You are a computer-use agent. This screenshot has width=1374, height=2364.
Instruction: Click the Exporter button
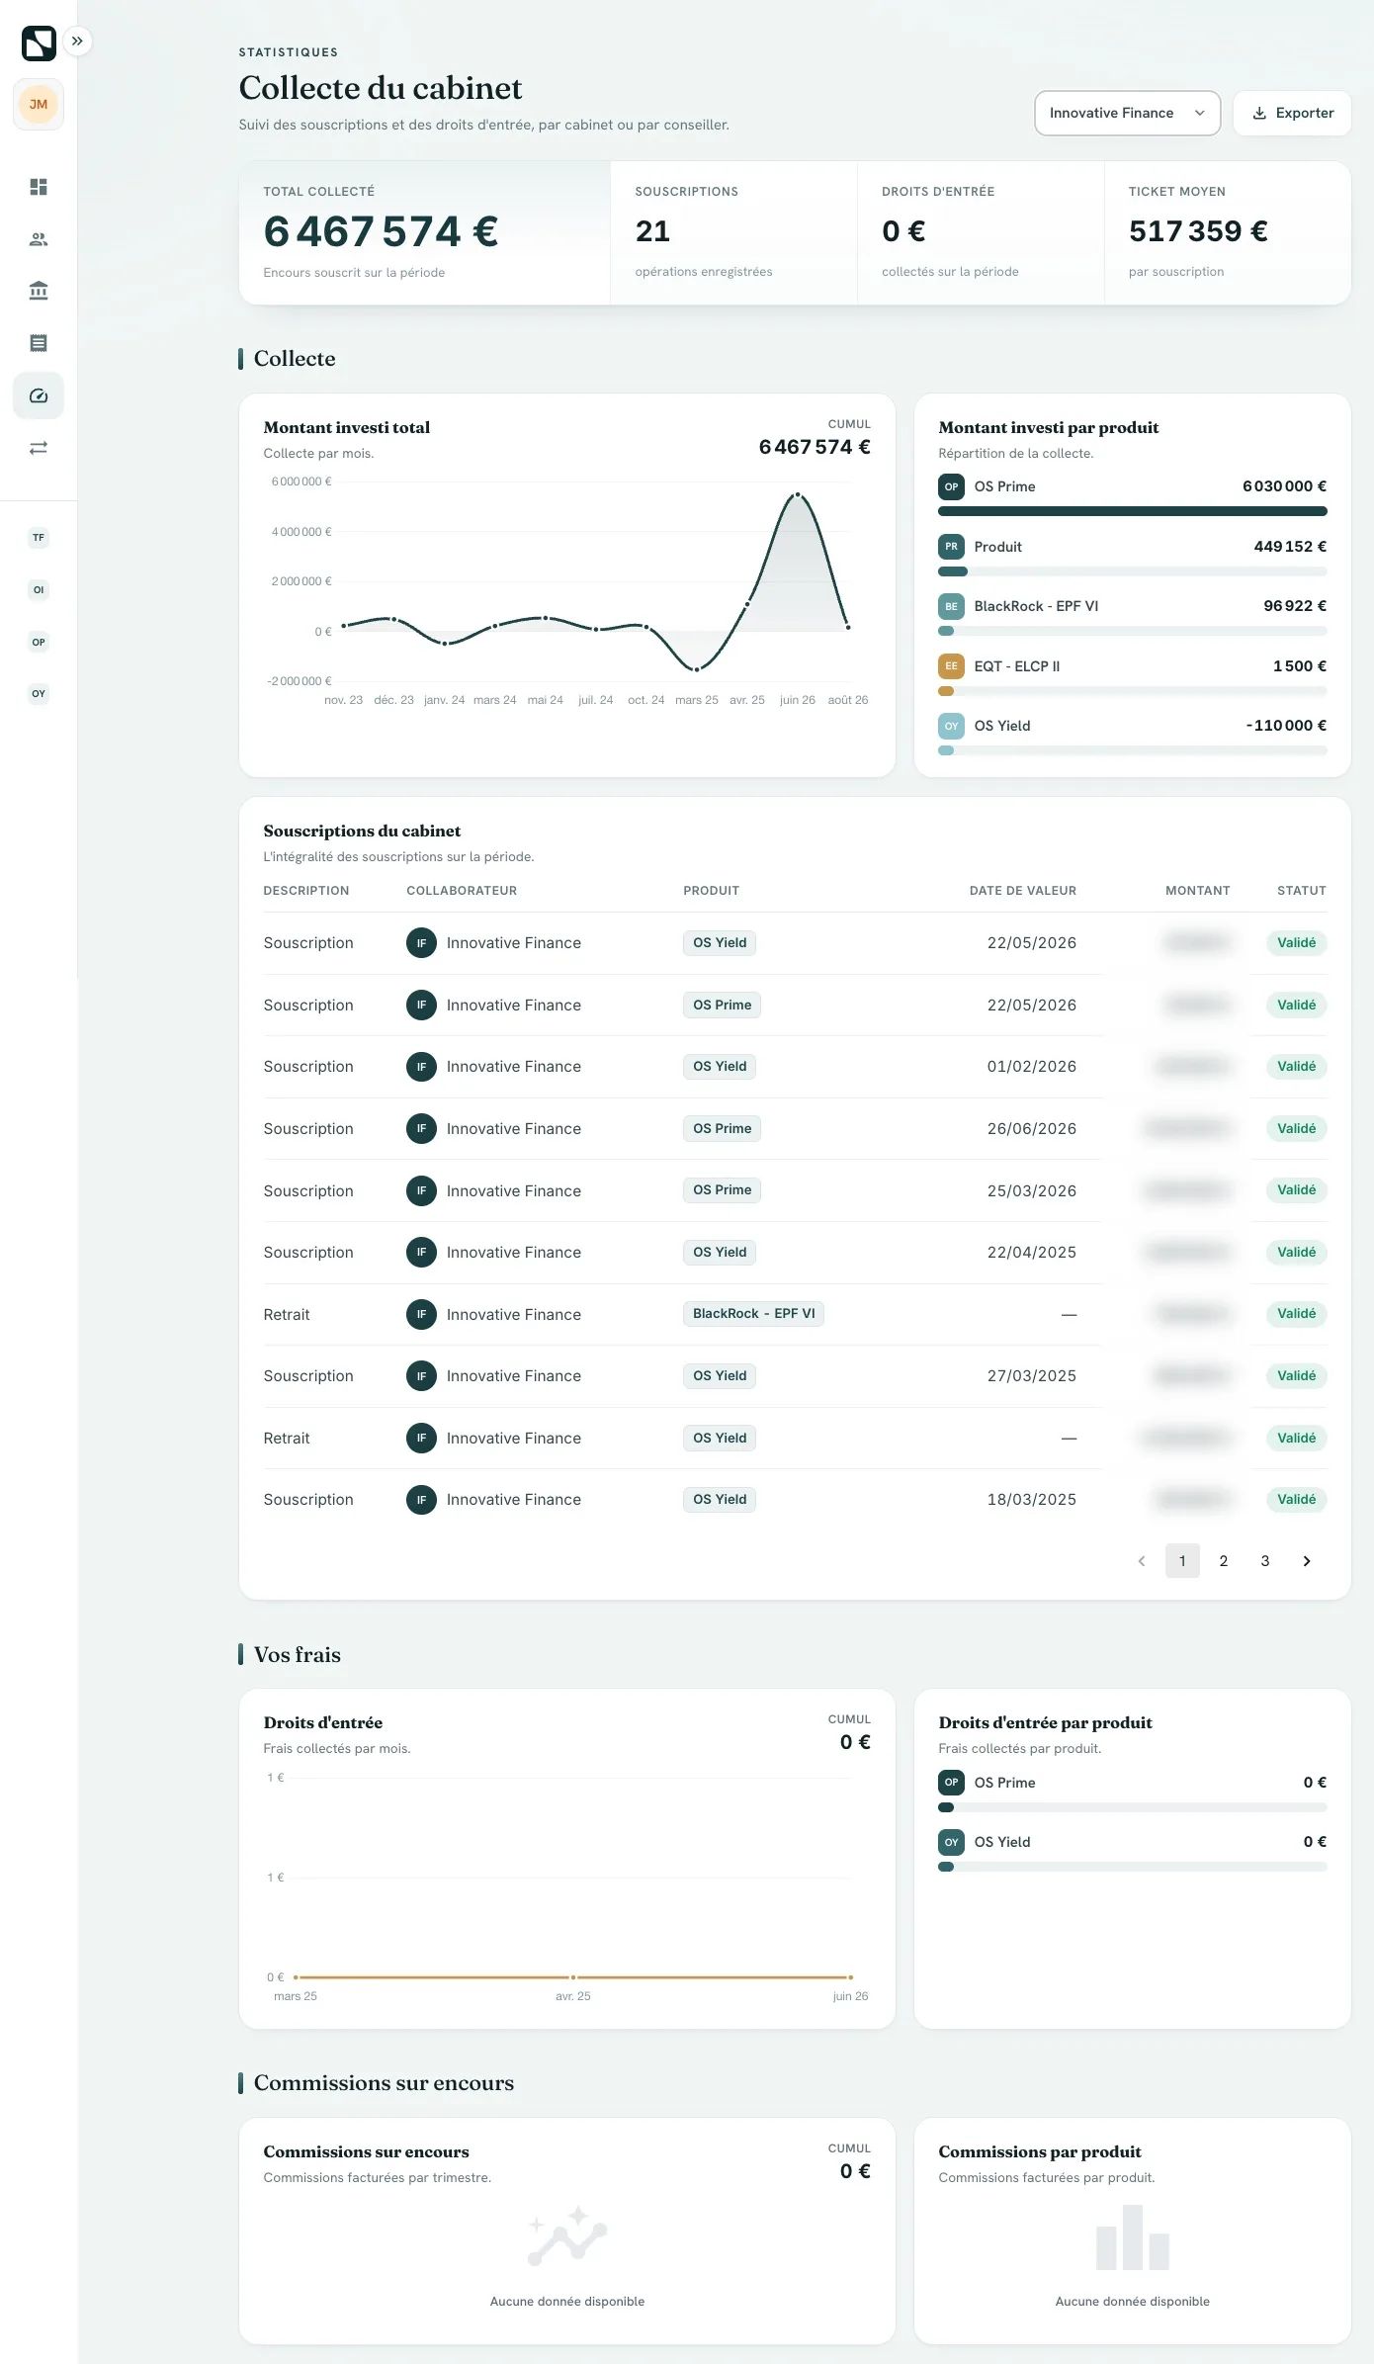pos(1292,113)
